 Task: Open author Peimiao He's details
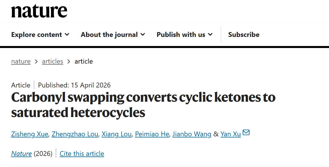click(x=152, y=134)
